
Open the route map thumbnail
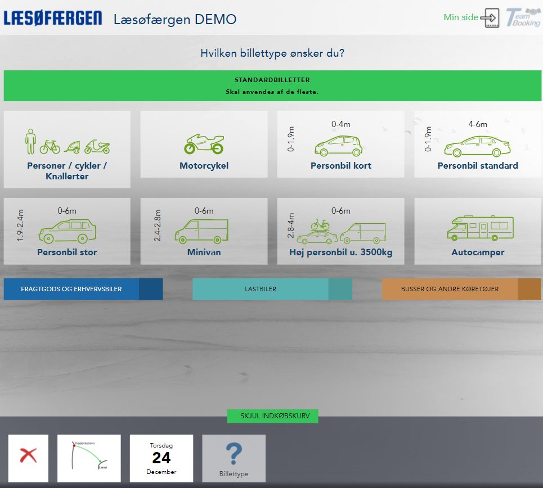[89, 458]
